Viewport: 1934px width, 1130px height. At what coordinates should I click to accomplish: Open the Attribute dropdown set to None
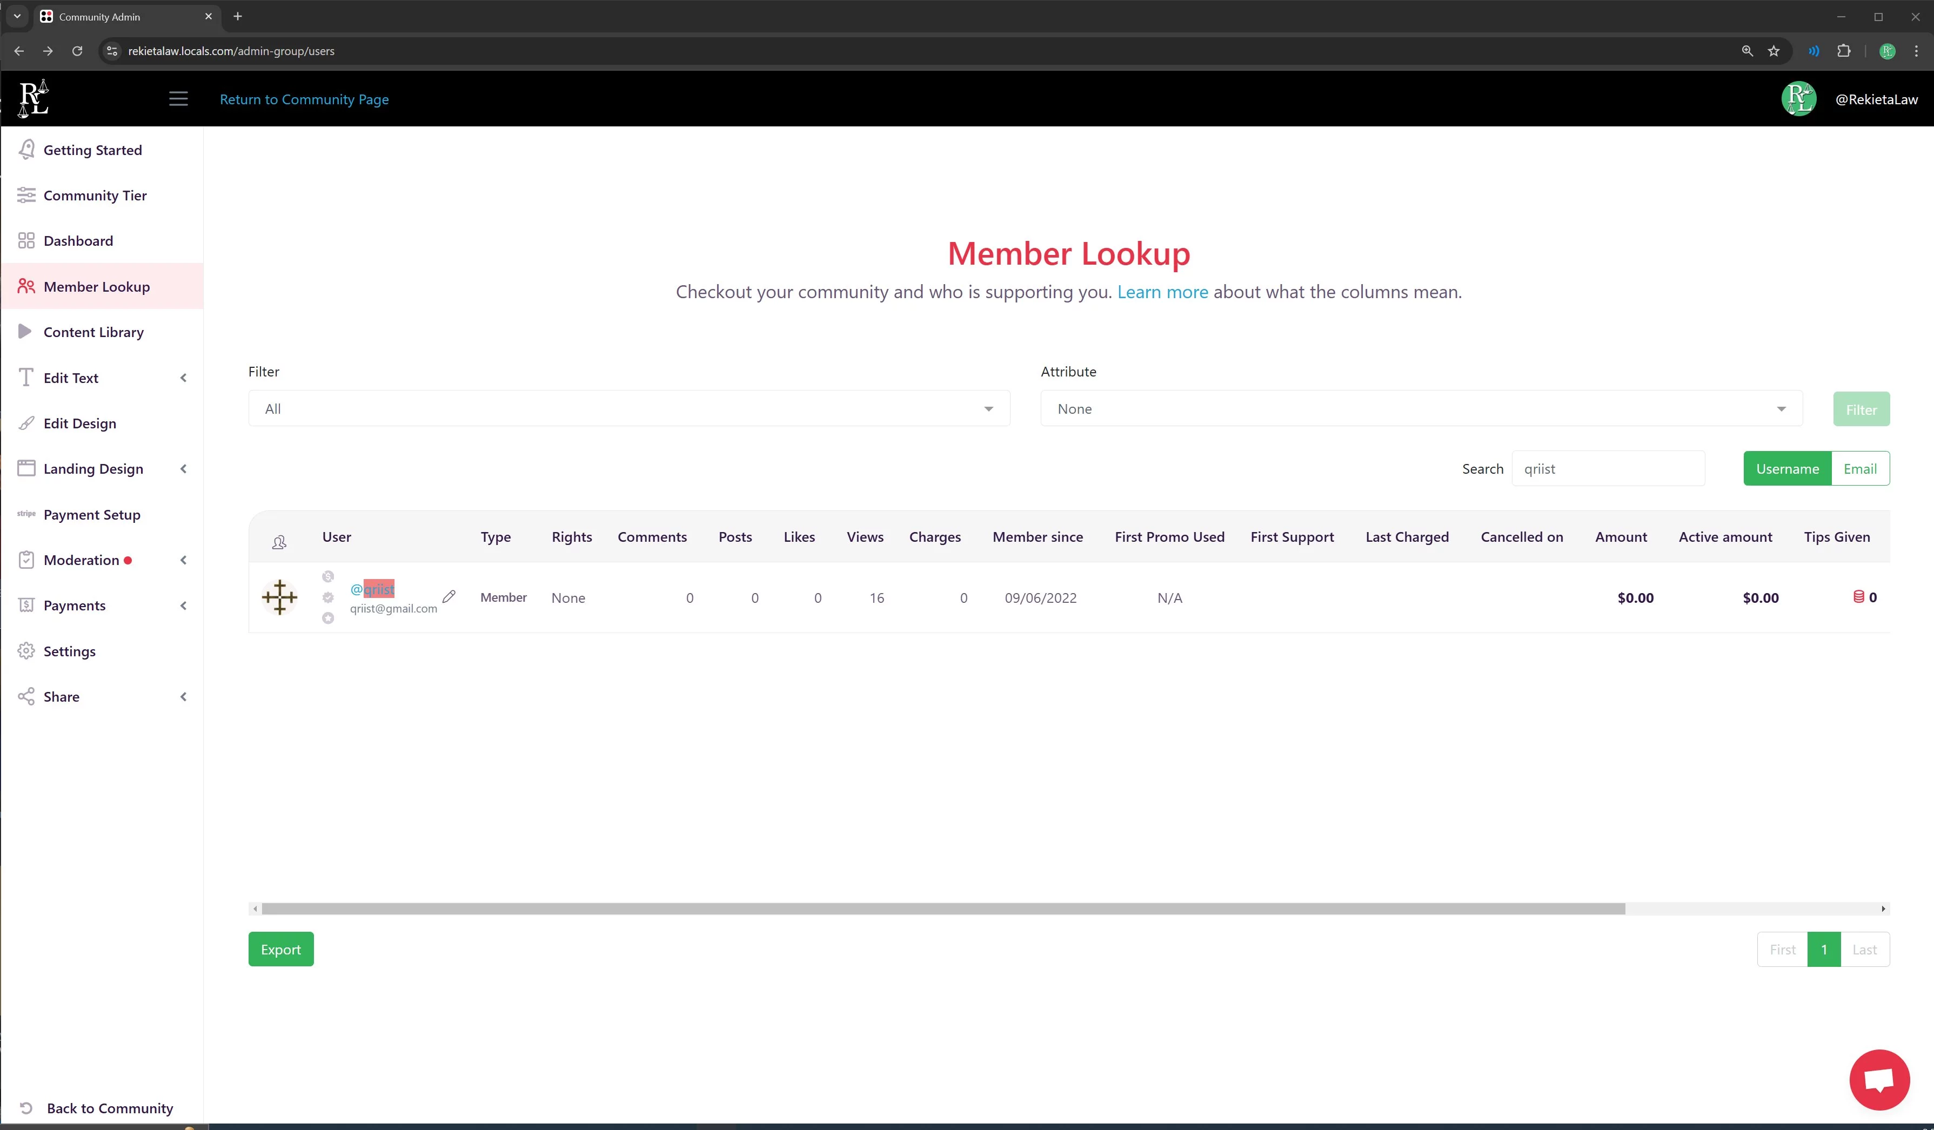[1421, 409]
